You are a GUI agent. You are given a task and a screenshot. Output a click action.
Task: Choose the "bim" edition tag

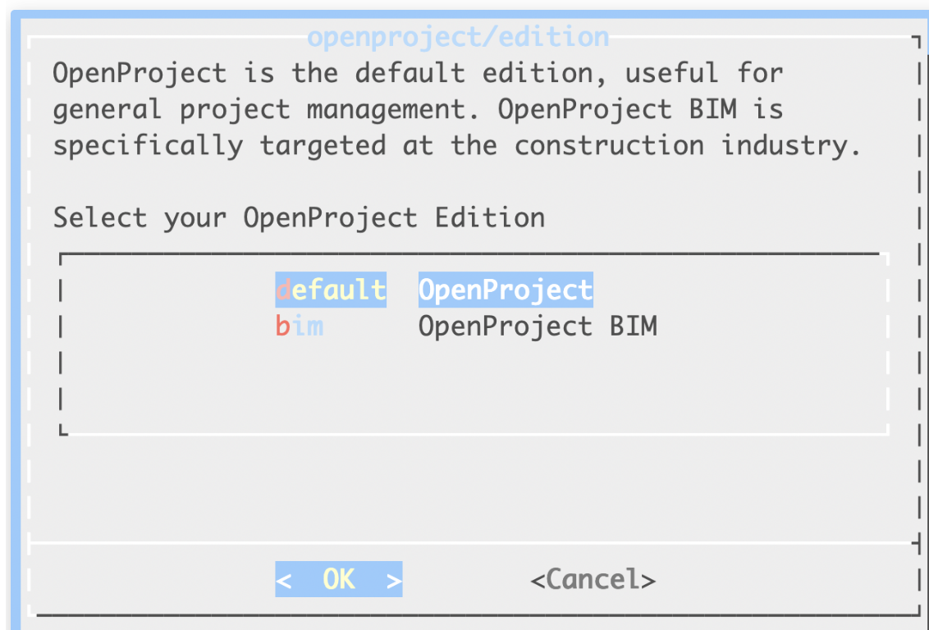[300, 326]
